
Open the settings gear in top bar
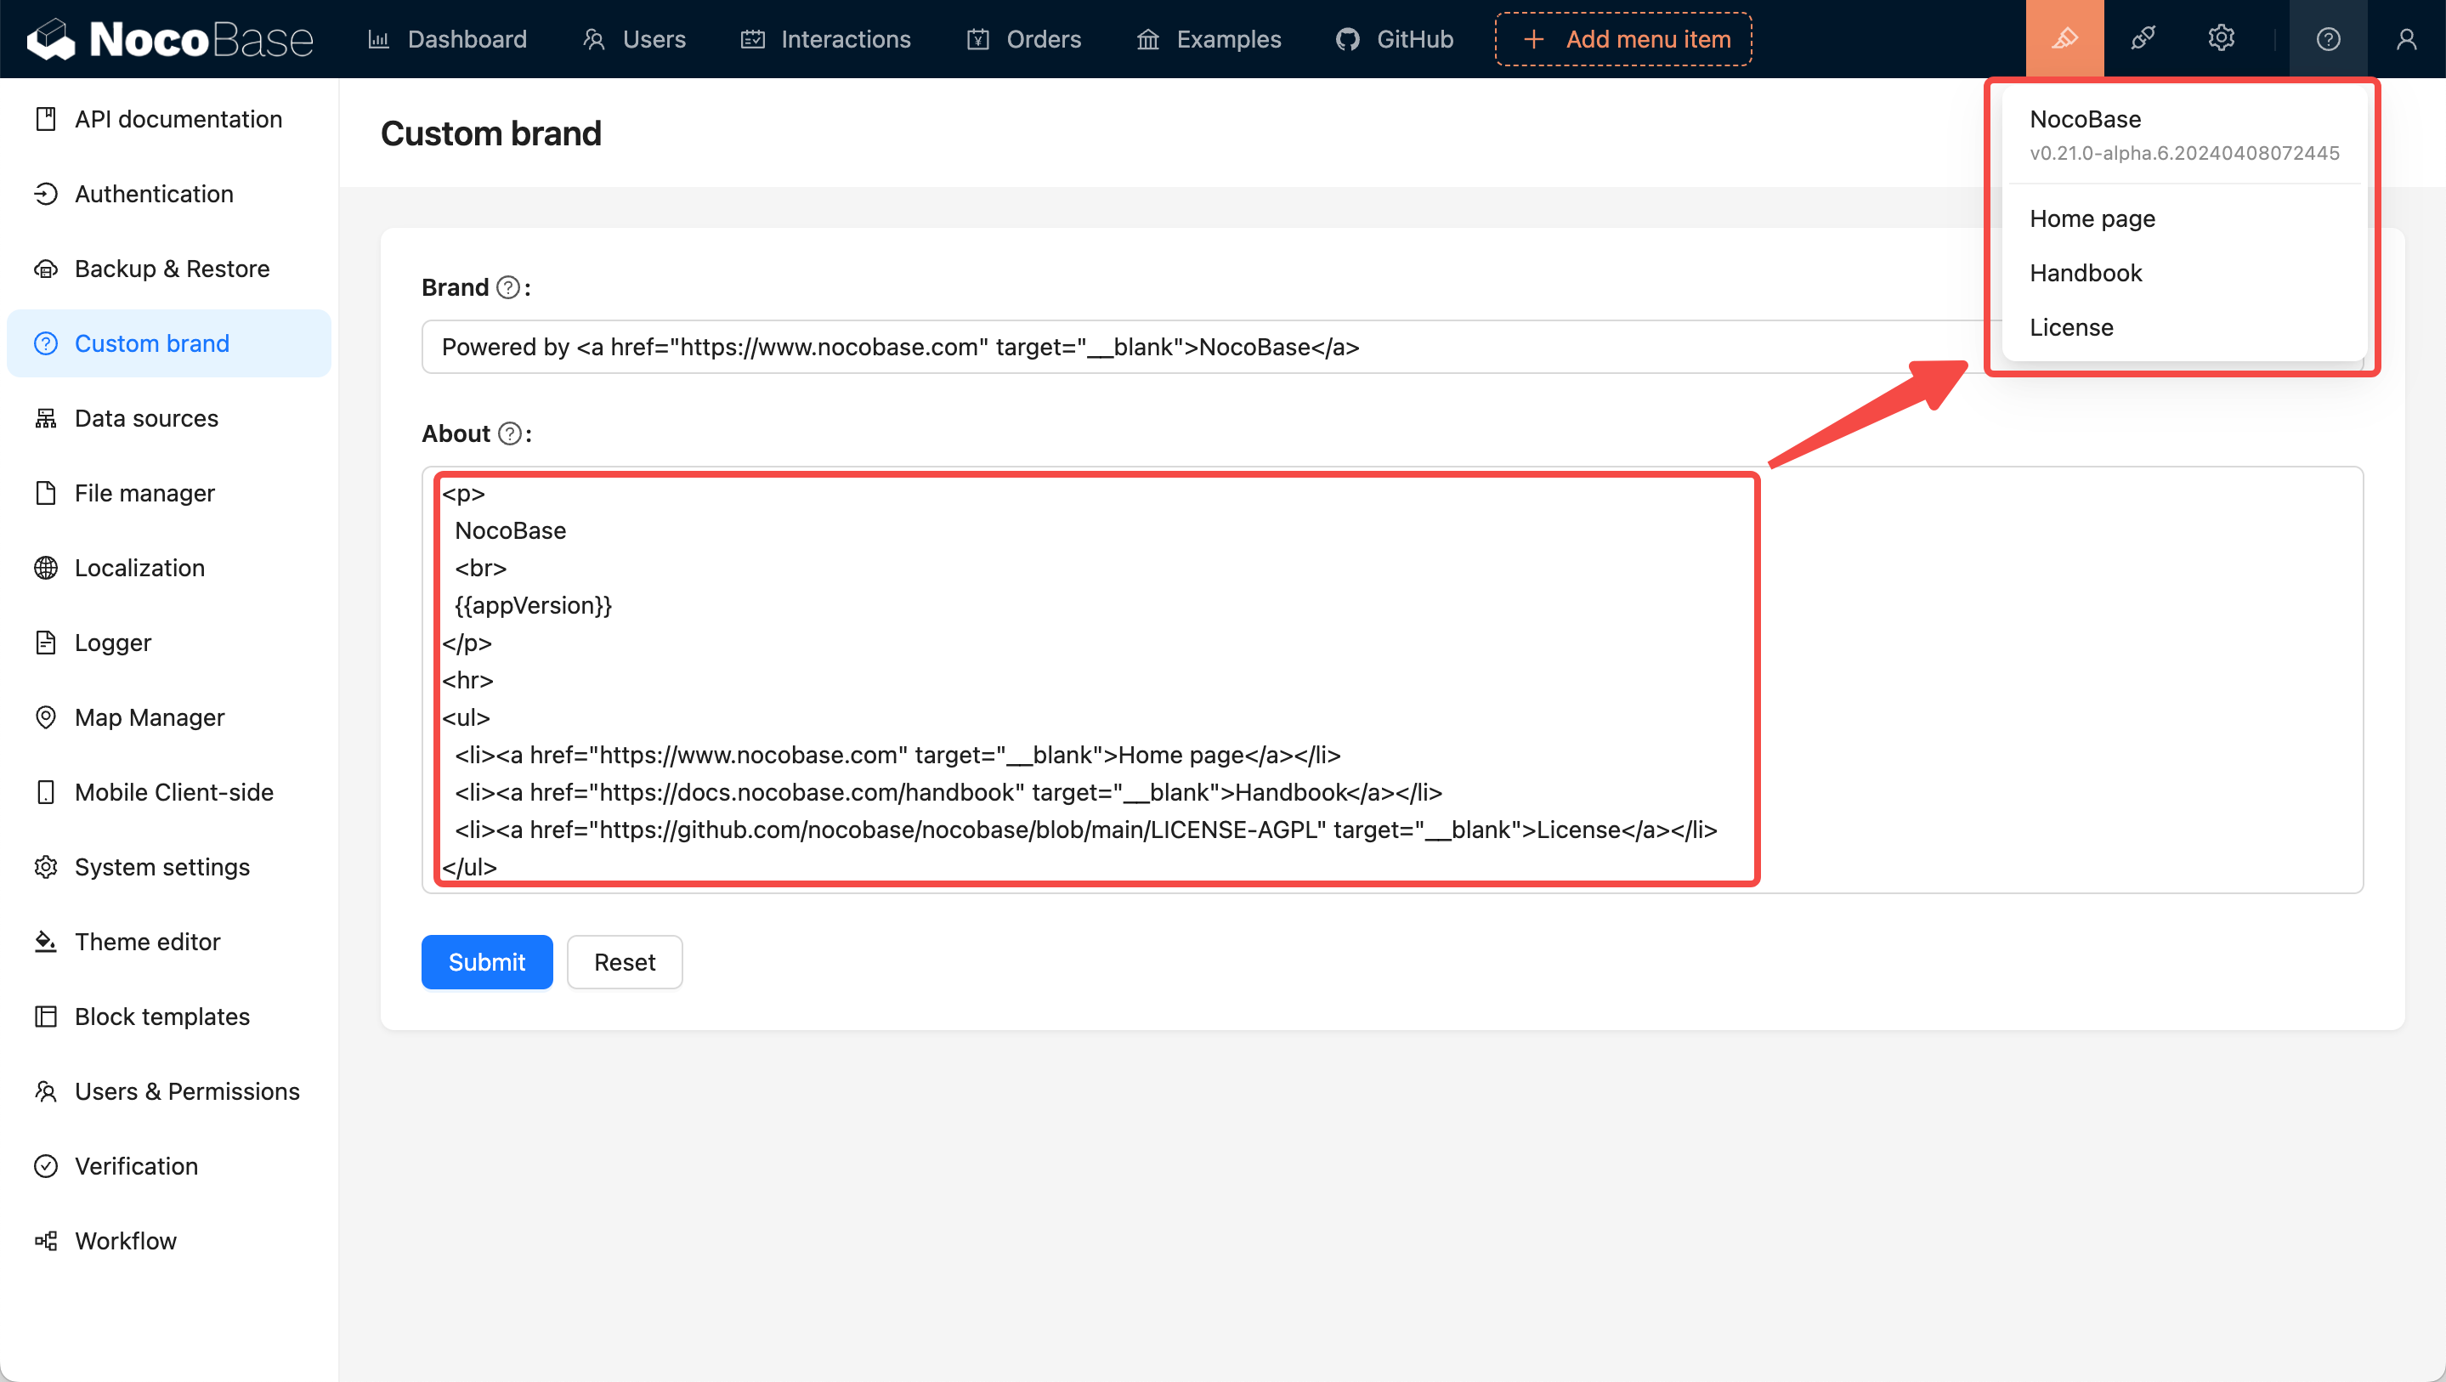tap(2220, 39)
